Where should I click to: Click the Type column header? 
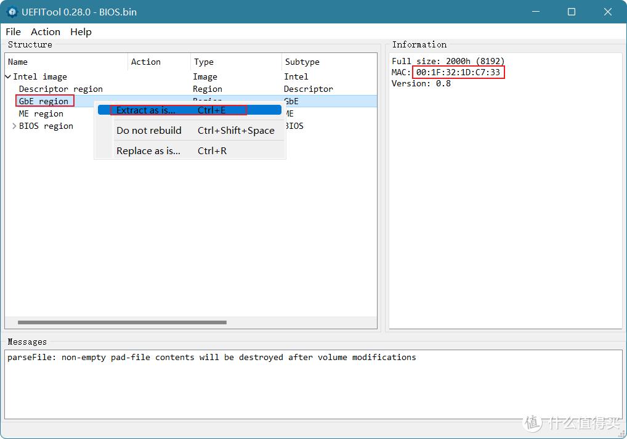pyautogui.click(x=203, y=62)
